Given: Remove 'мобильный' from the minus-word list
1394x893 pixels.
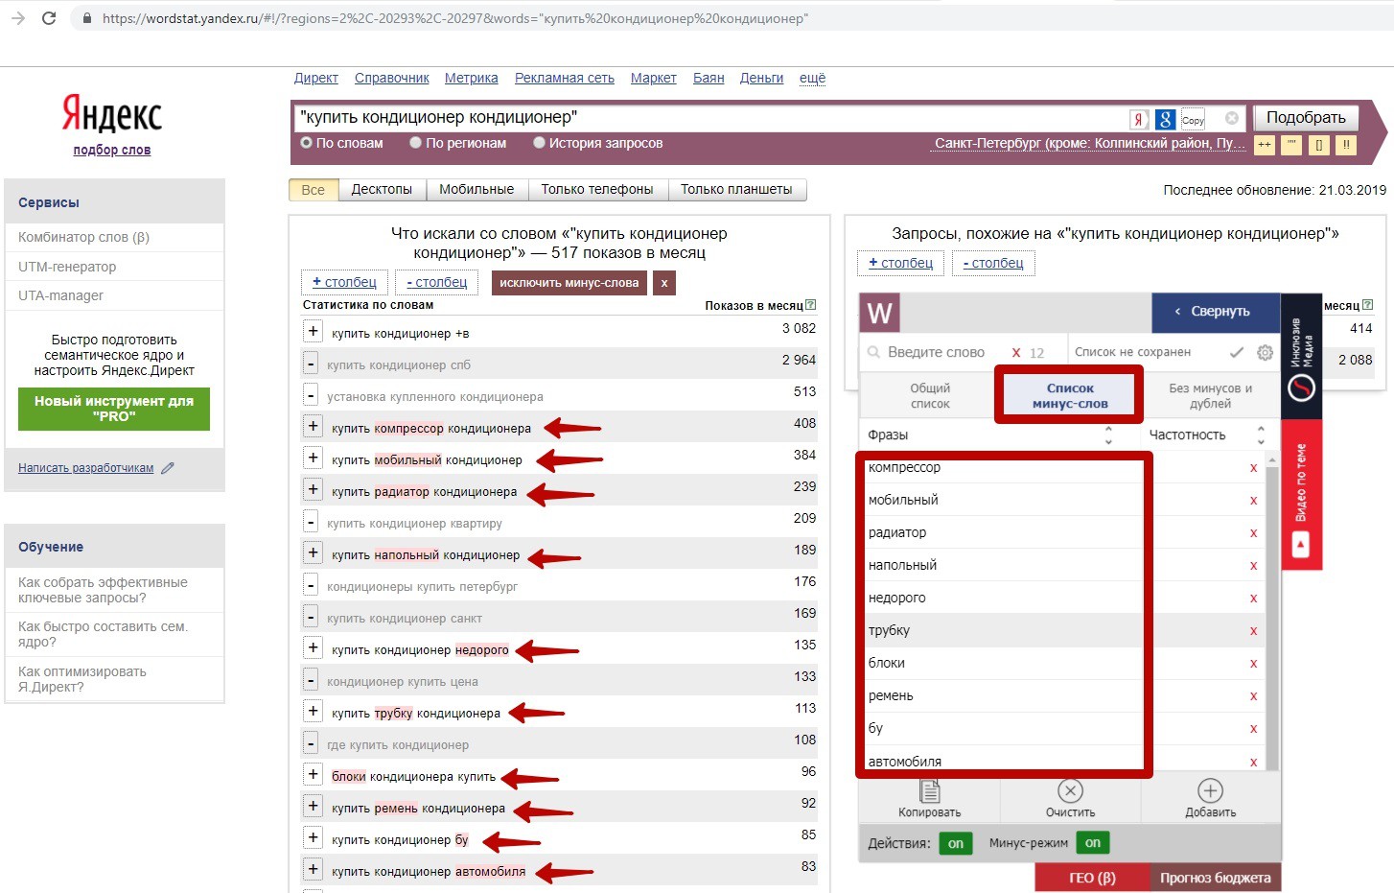Looking at the screenshot, I should 1253,501.
